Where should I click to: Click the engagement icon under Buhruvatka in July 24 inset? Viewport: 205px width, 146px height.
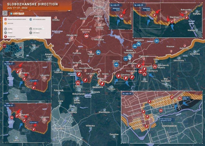tap(187, 17)
